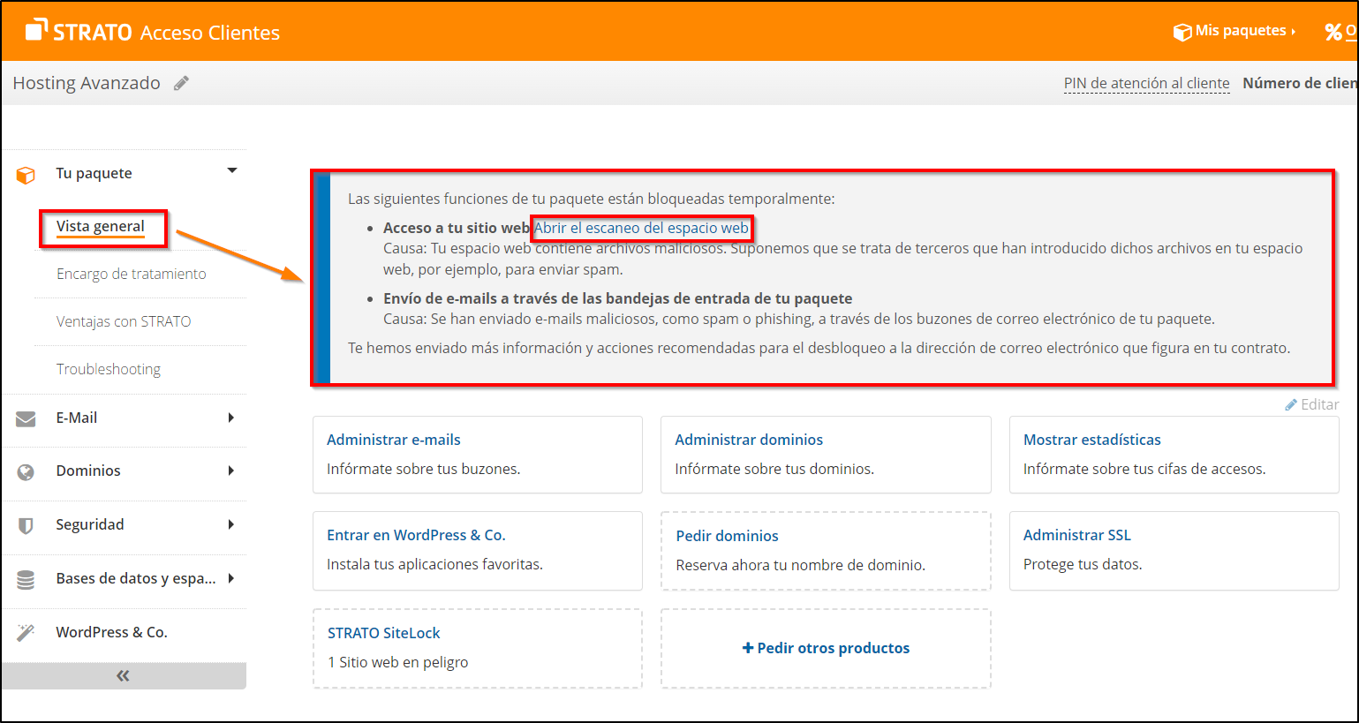The image size is (1359, 723).
Task: Click the envelope icon for E-Mail
Action: coord(26,418)
